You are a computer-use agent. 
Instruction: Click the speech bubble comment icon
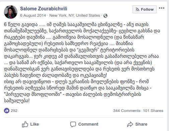(x=73, y=124)
